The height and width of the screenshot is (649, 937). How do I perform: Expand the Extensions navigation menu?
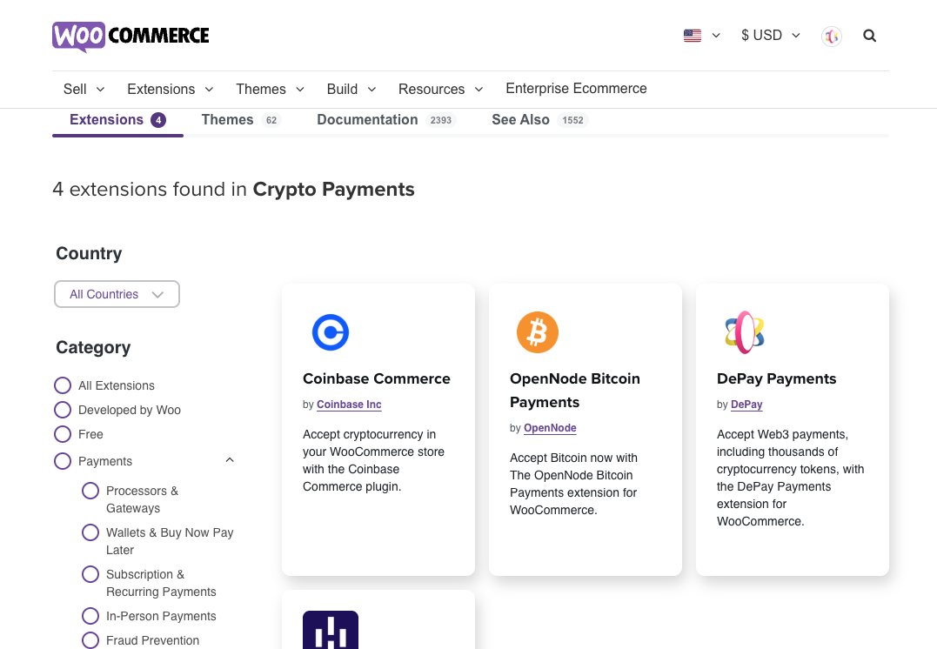pos(171,89)
